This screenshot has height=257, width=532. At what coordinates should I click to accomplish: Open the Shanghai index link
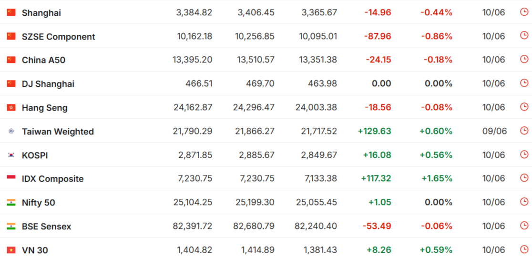pyautogui.click(x=41, y=13)
